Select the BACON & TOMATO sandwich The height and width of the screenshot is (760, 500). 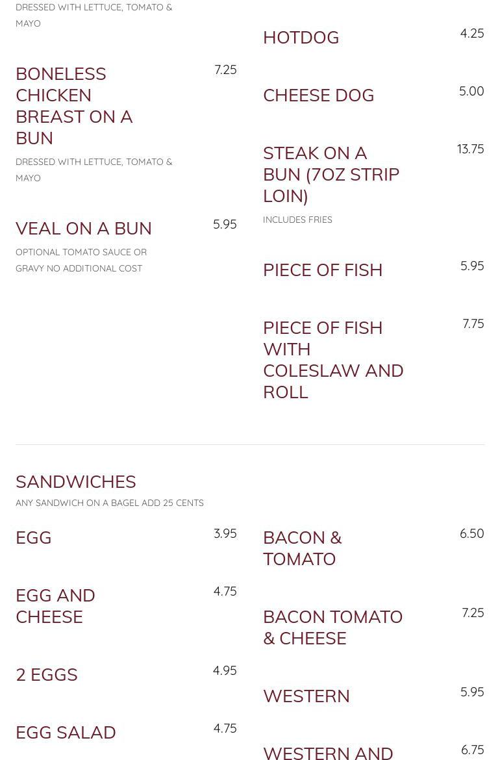tap(303, 549)
